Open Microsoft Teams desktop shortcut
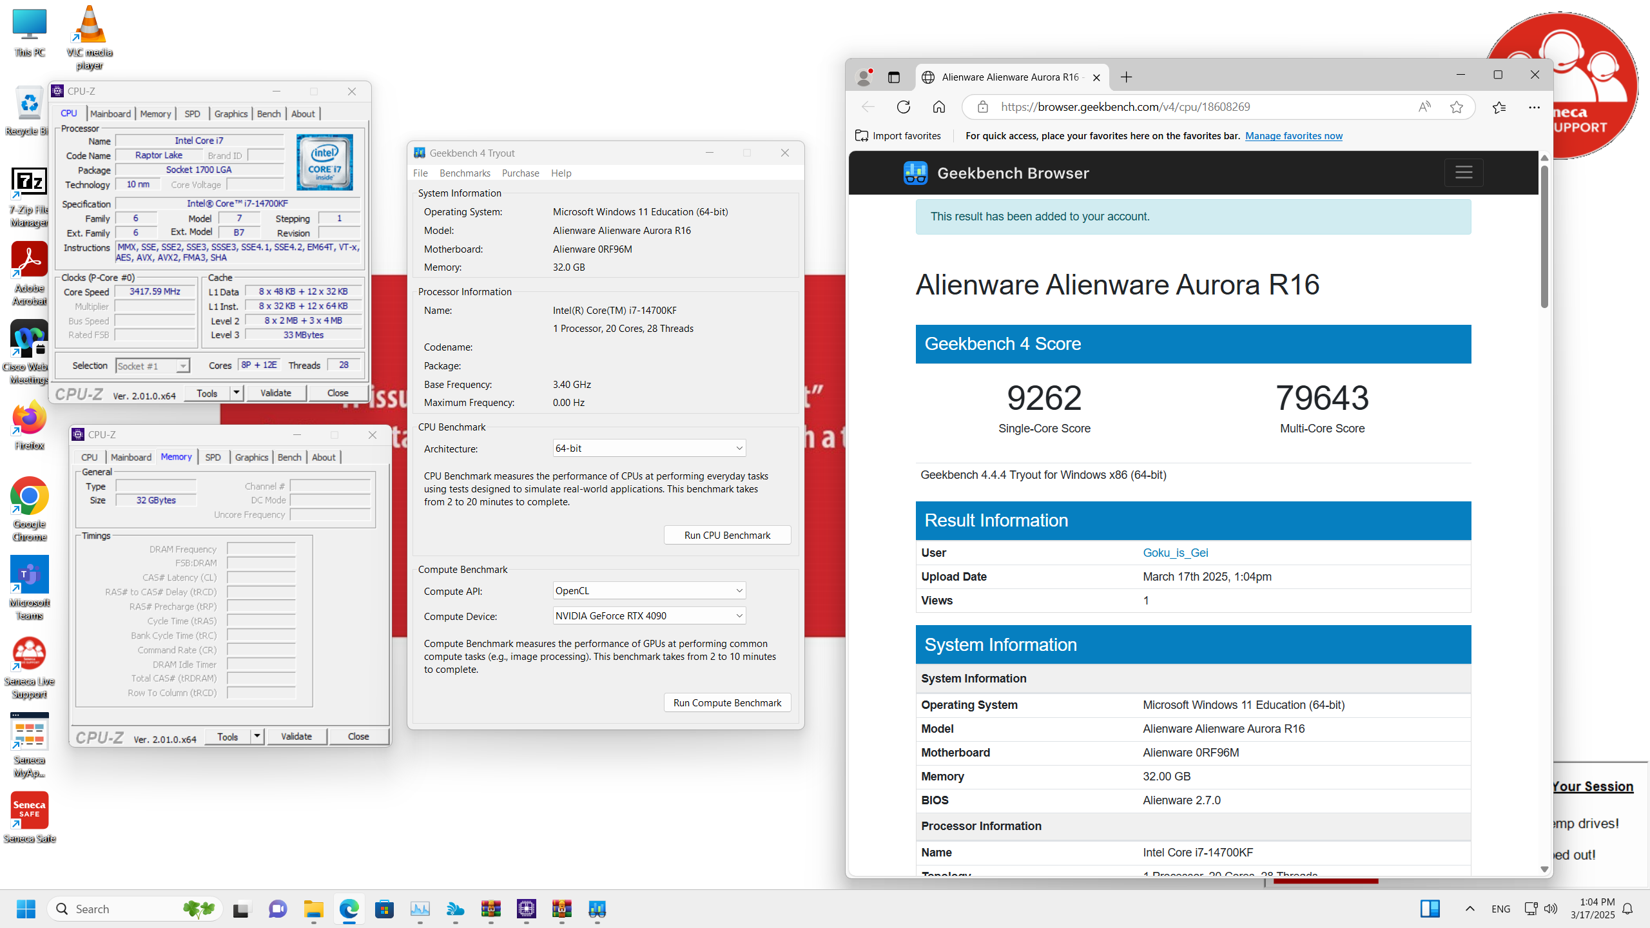The width and height of the screenshot is (1650, 928). (30, 588)
